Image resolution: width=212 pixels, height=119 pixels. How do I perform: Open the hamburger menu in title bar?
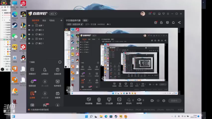[168, 14]
